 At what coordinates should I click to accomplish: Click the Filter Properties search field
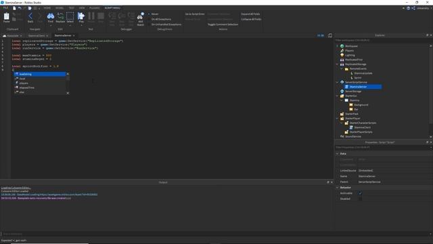[382, 148]
